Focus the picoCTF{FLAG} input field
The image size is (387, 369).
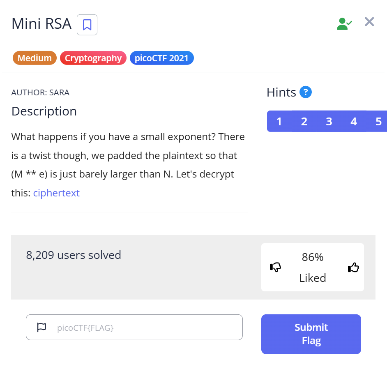(144, 327)
